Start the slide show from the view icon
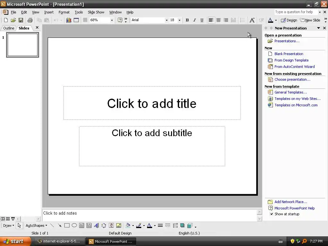Viewport: 328px width, 246px height. click(x=13, y=219)
